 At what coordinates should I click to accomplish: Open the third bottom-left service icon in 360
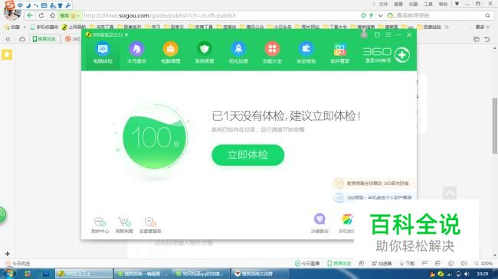coord(150,225)
